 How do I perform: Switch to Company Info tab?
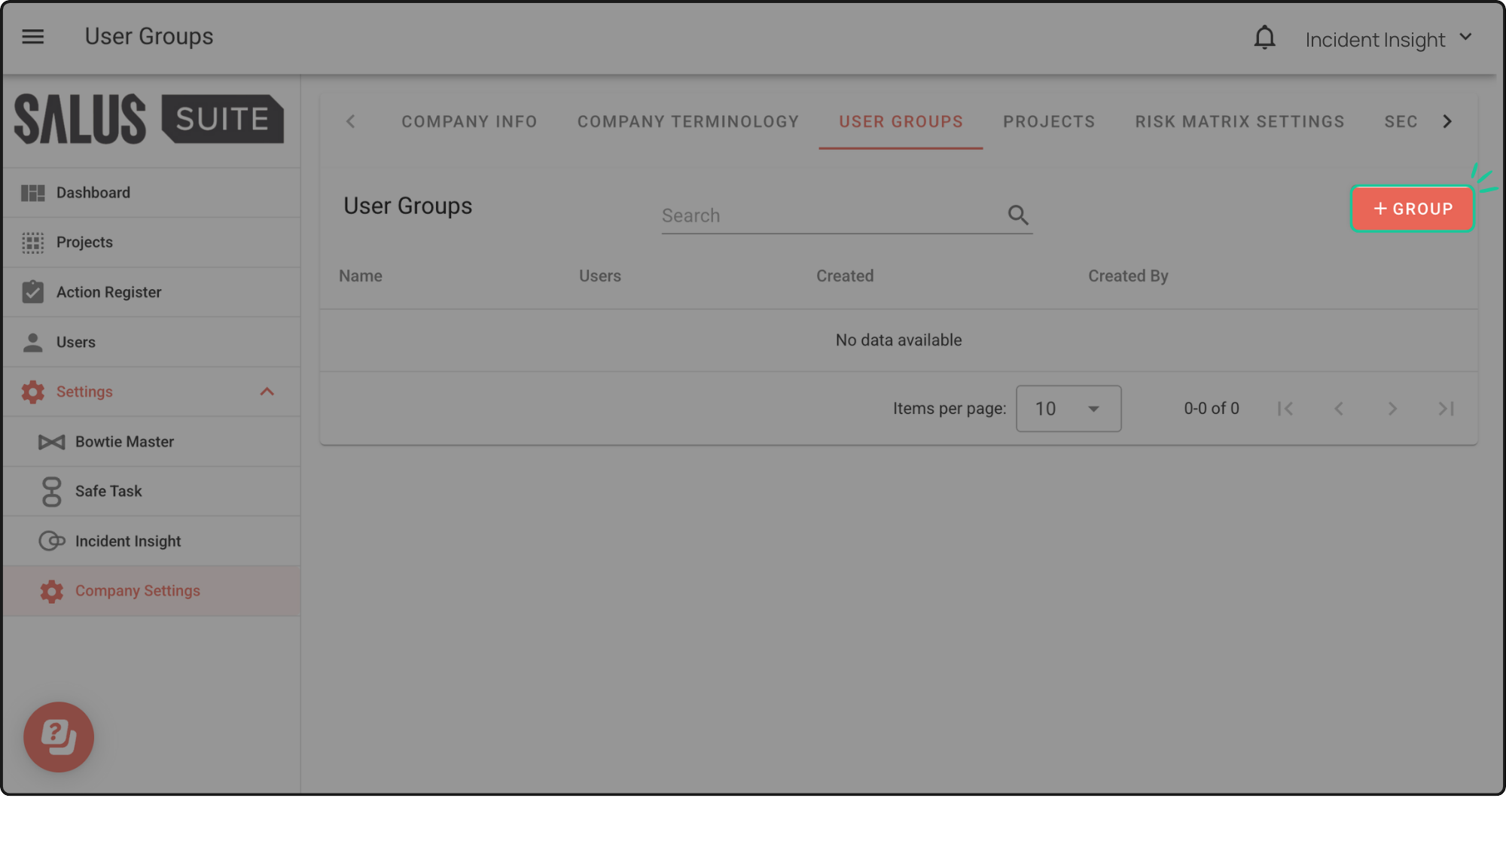click(x=469, y=122)
